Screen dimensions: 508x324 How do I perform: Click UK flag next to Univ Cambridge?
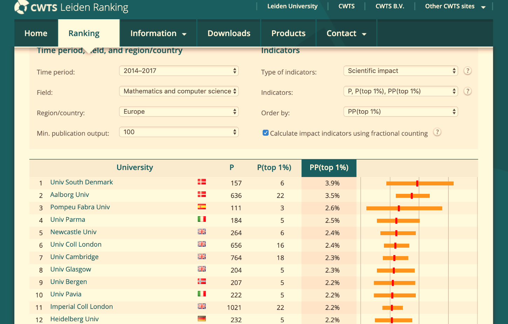pos(202,256)
